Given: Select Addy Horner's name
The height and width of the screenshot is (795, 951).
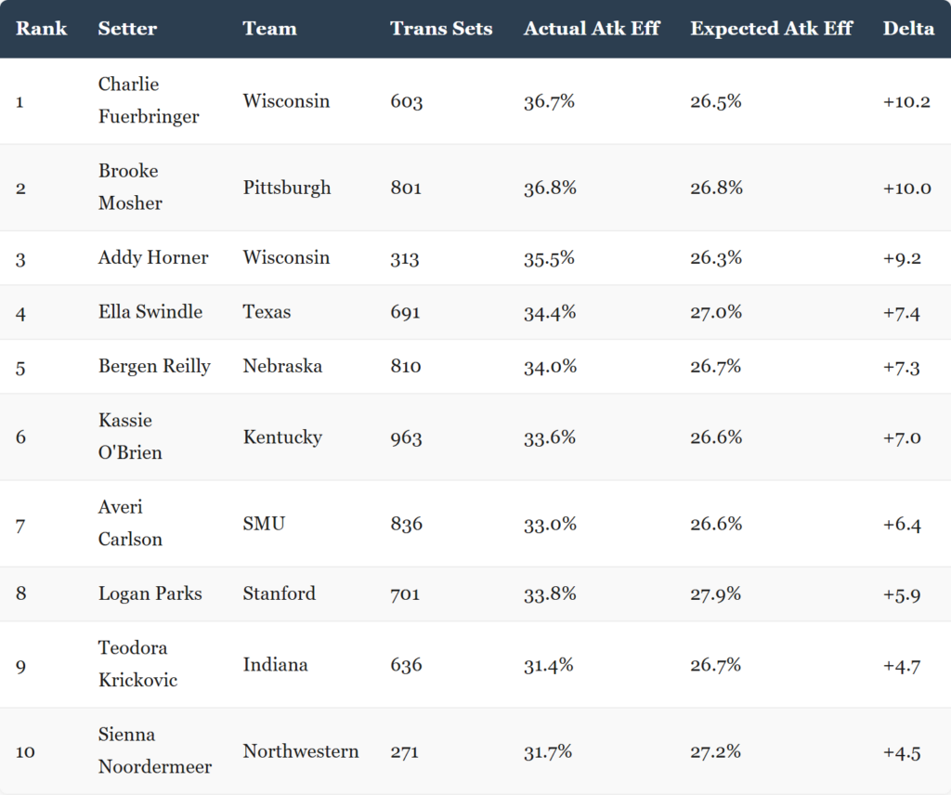Looking at the screenshot, I should [153, 257].
